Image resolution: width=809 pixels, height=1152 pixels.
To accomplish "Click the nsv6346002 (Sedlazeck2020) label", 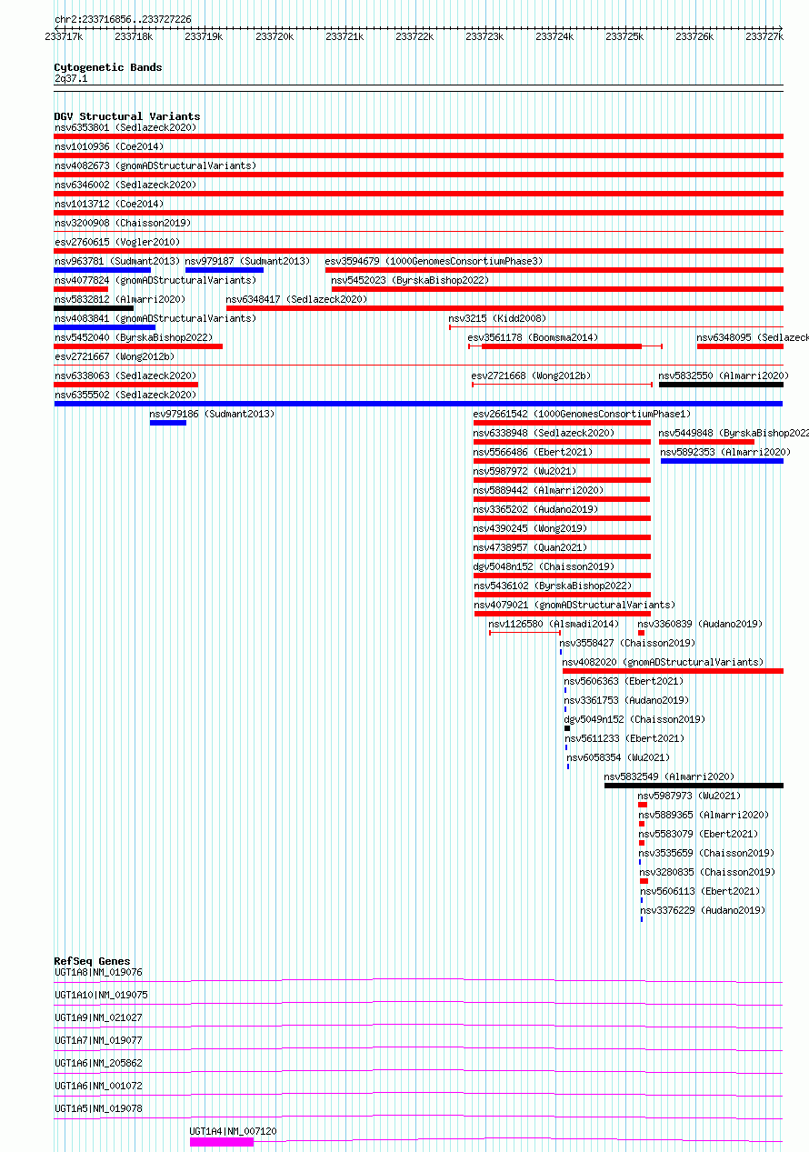I will click(x=125, y=185).
